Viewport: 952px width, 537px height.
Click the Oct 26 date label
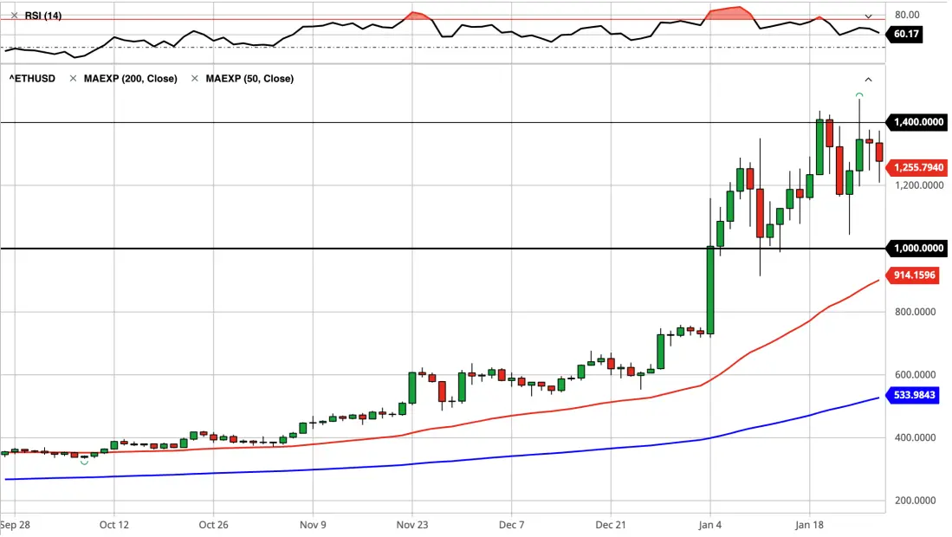tap(214, 525)
